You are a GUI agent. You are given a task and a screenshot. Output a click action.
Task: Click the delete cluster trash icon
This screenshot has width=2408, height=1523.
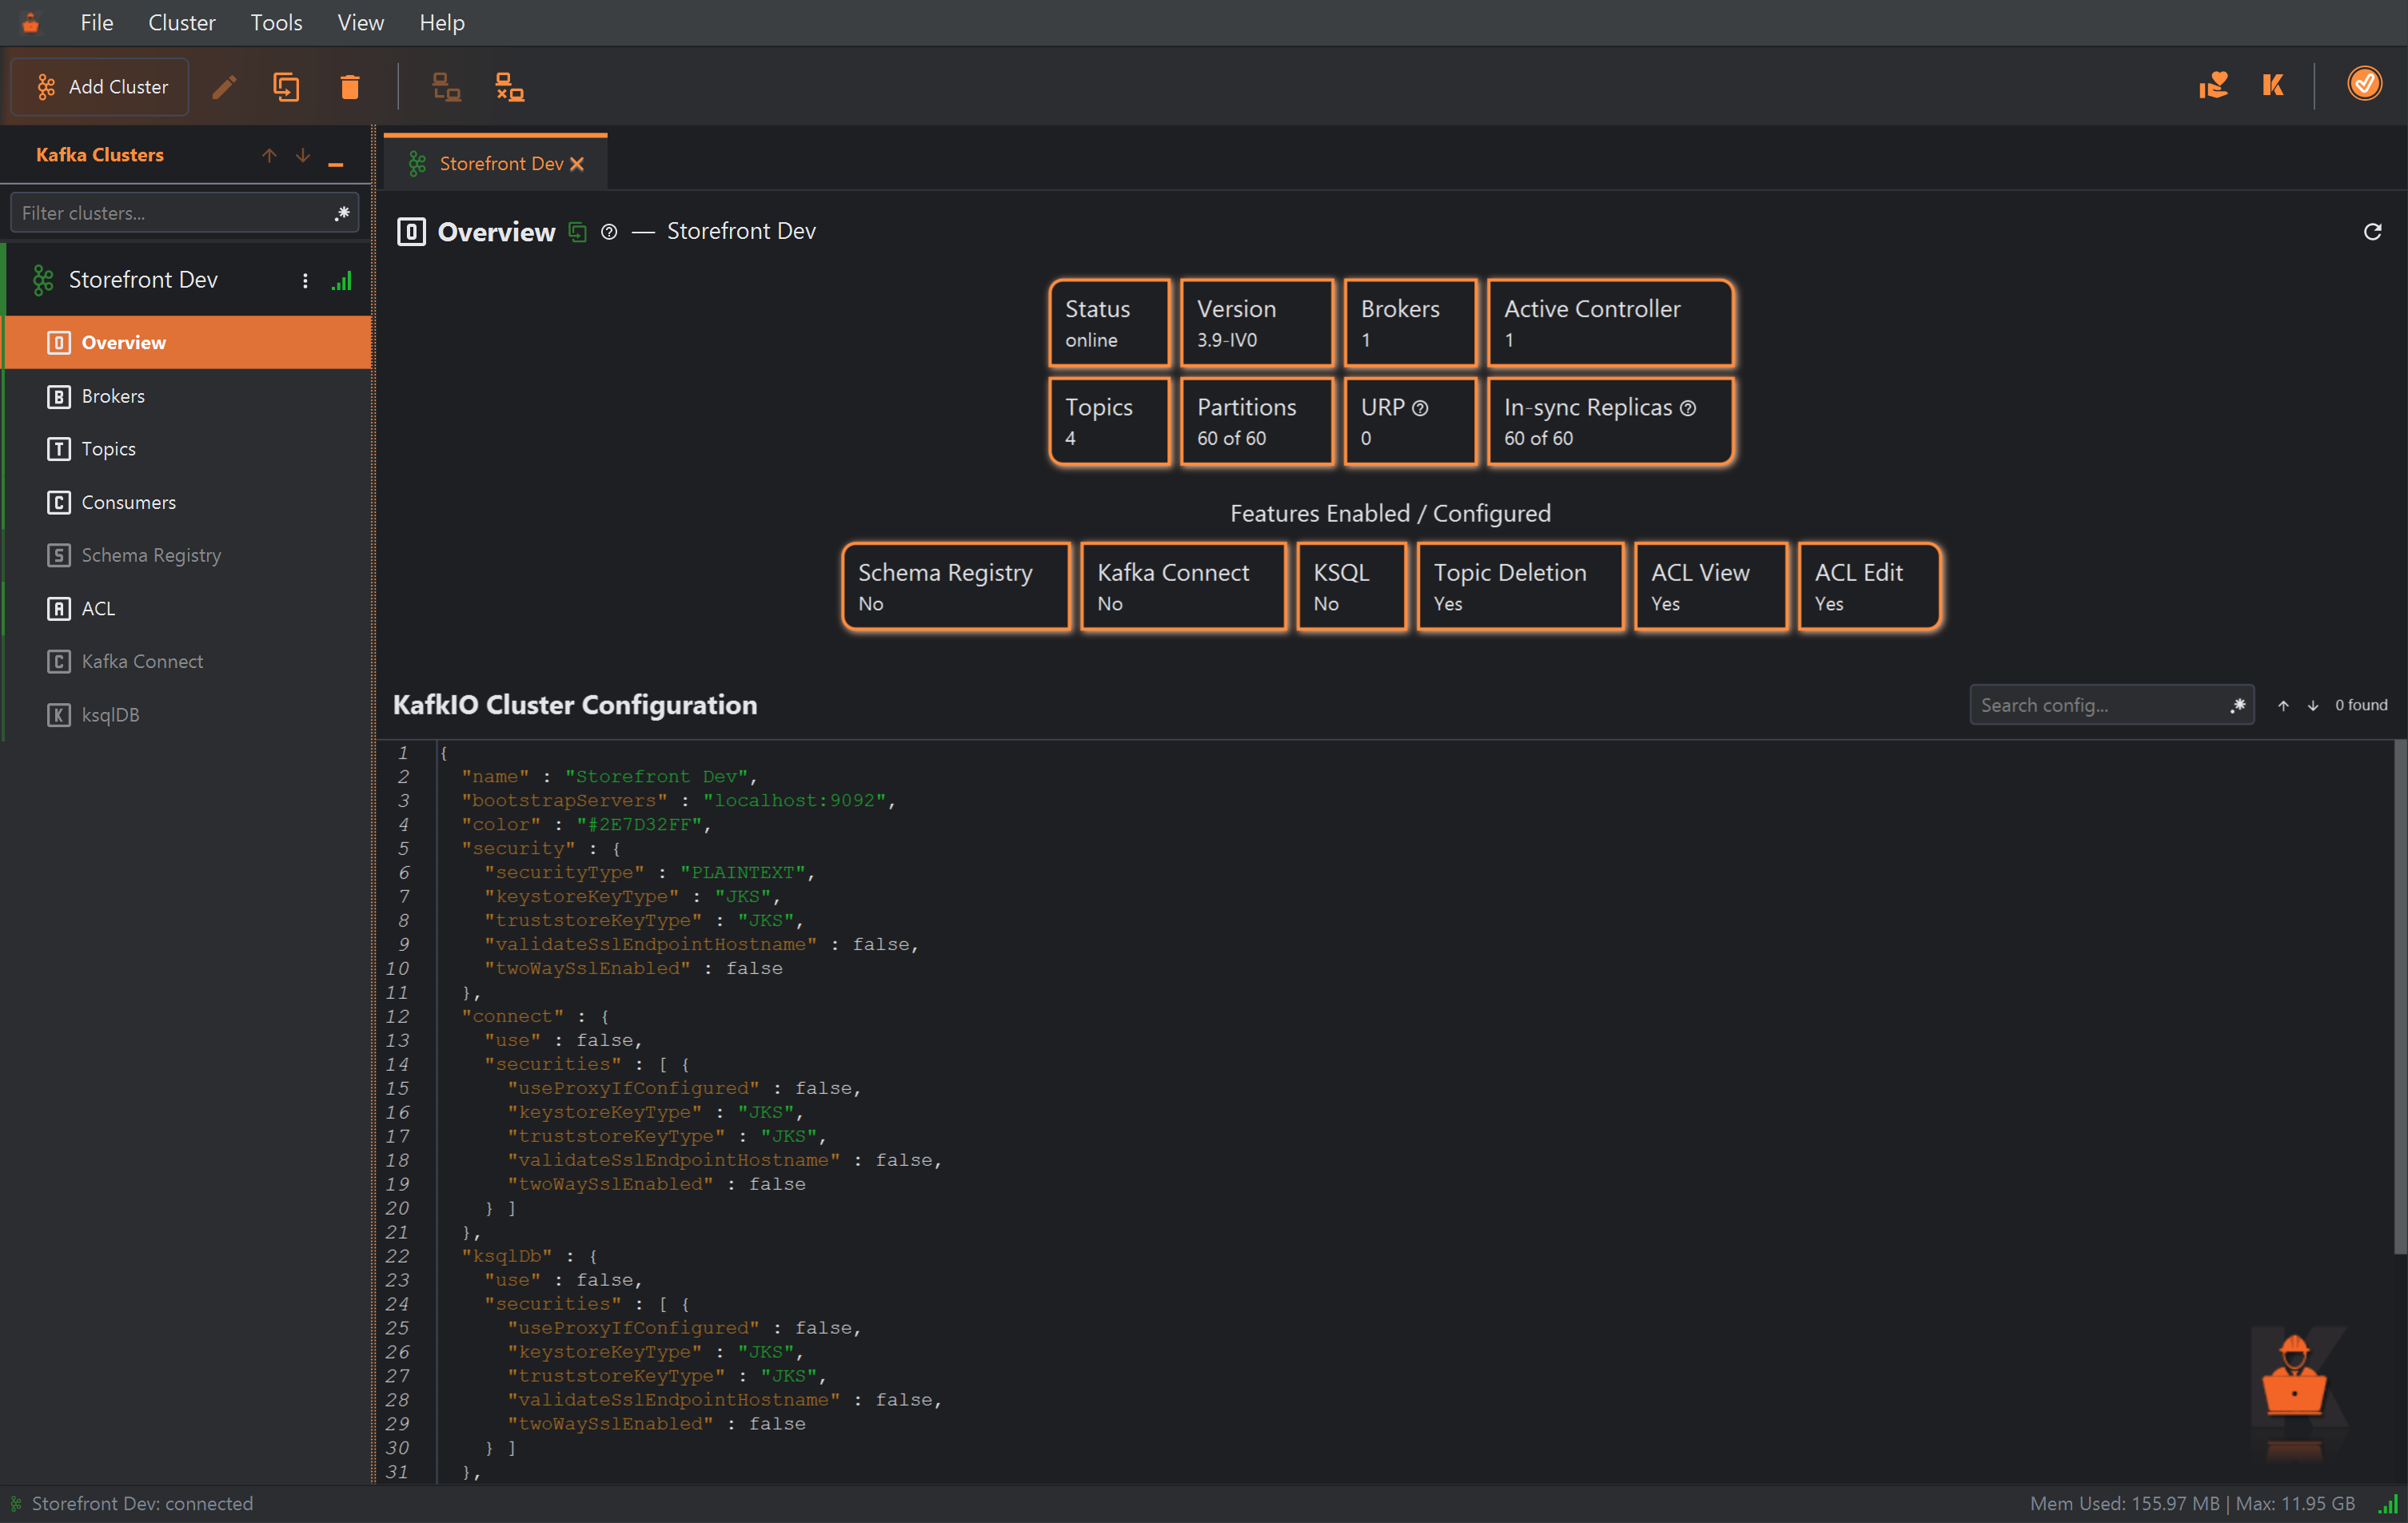(x=349, y=87)
